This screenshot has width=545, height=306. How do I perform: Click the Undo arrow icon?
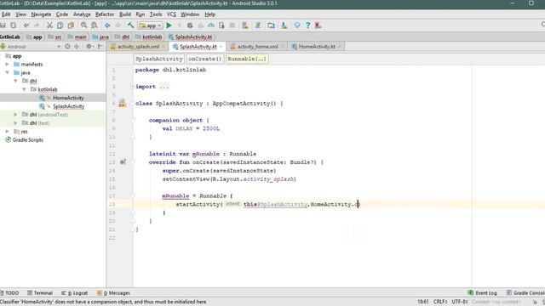[x=26, y=25]
